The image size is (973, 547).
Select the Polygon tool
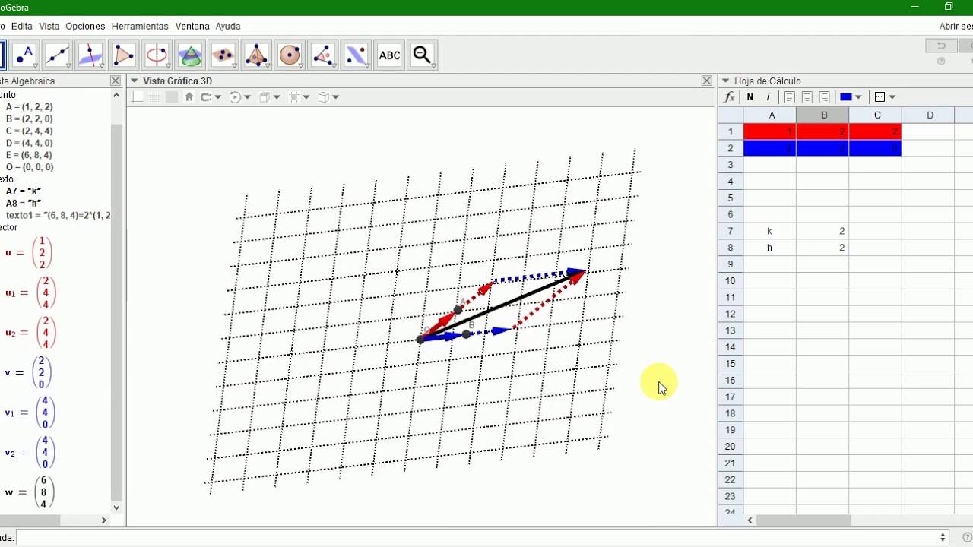pyautogui.click(x=124, y=55)
